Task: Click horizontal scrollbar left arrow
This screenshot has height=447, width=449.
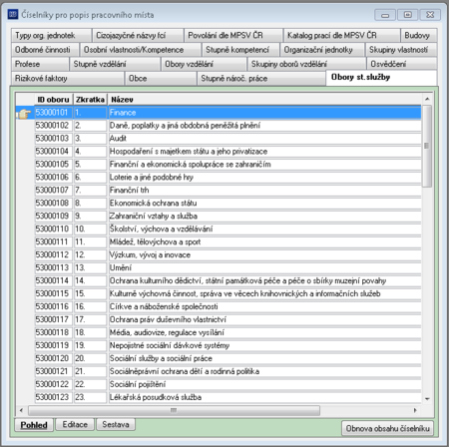Action: coord(21,410)
